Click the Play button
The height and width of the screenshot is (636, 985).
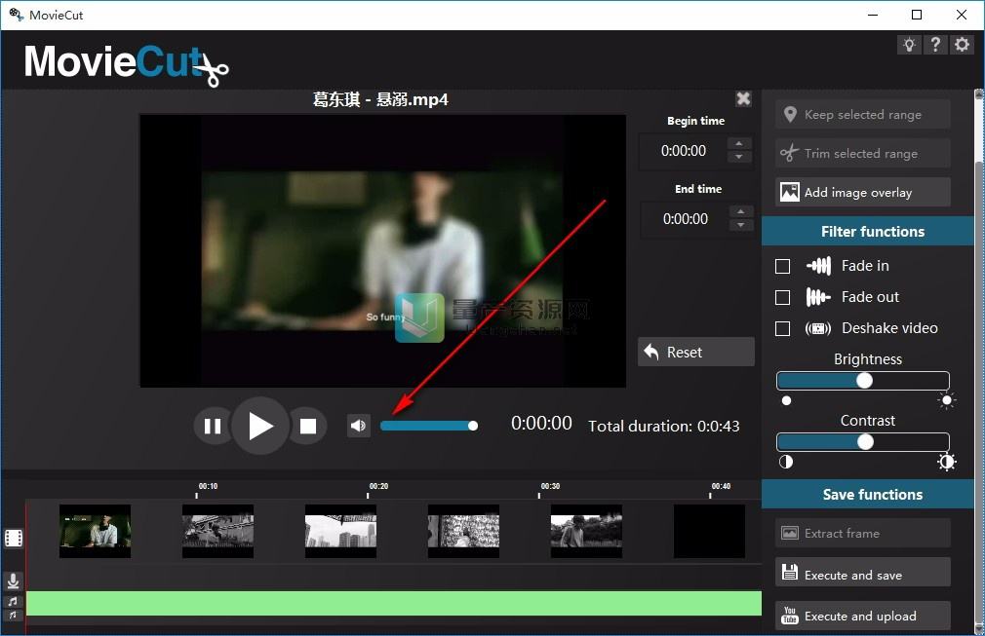click(x=259, y=426)
